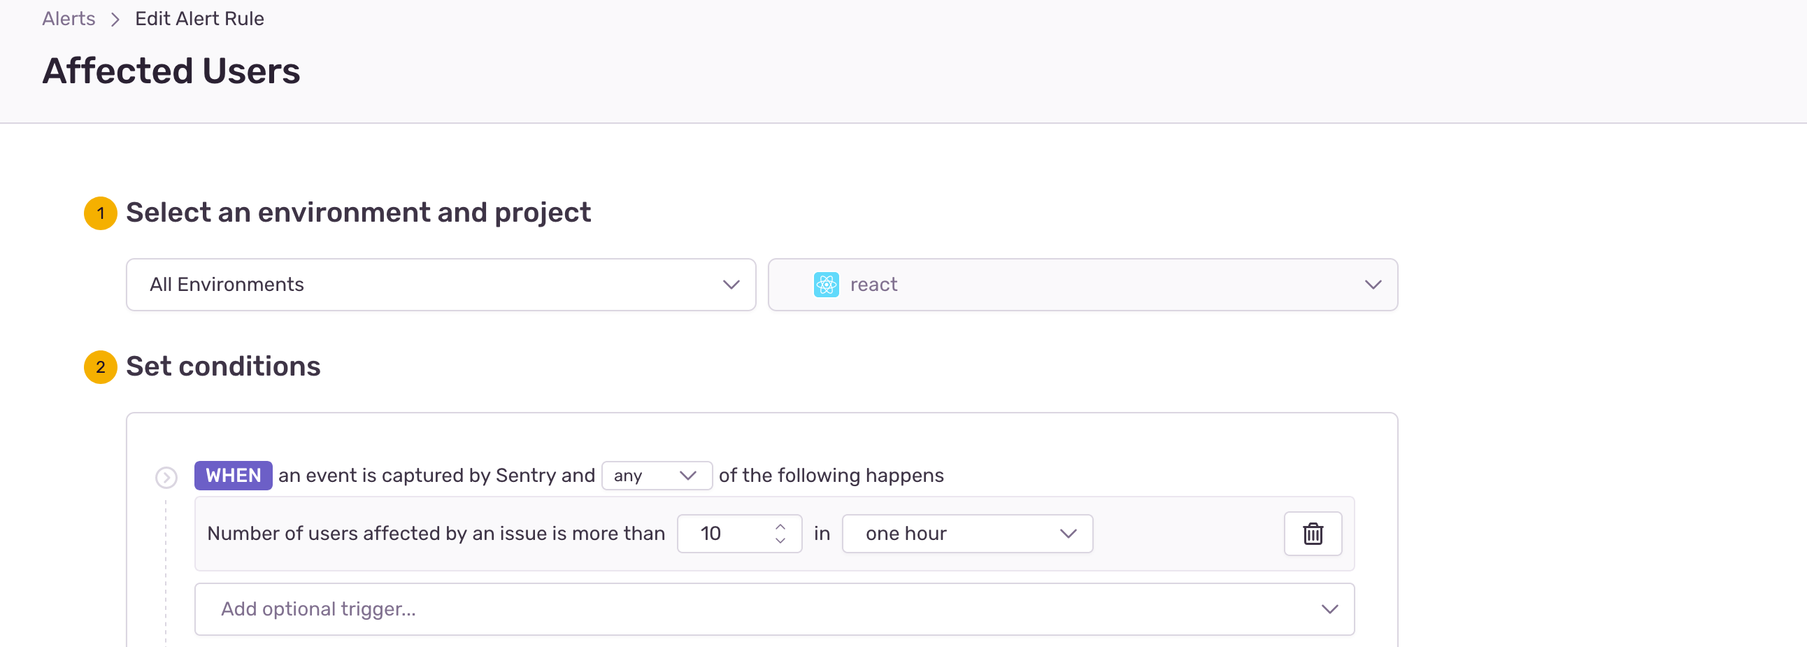Click the chevron on the one hour selector
The image size is (1807, 647).
[1069, 533]
